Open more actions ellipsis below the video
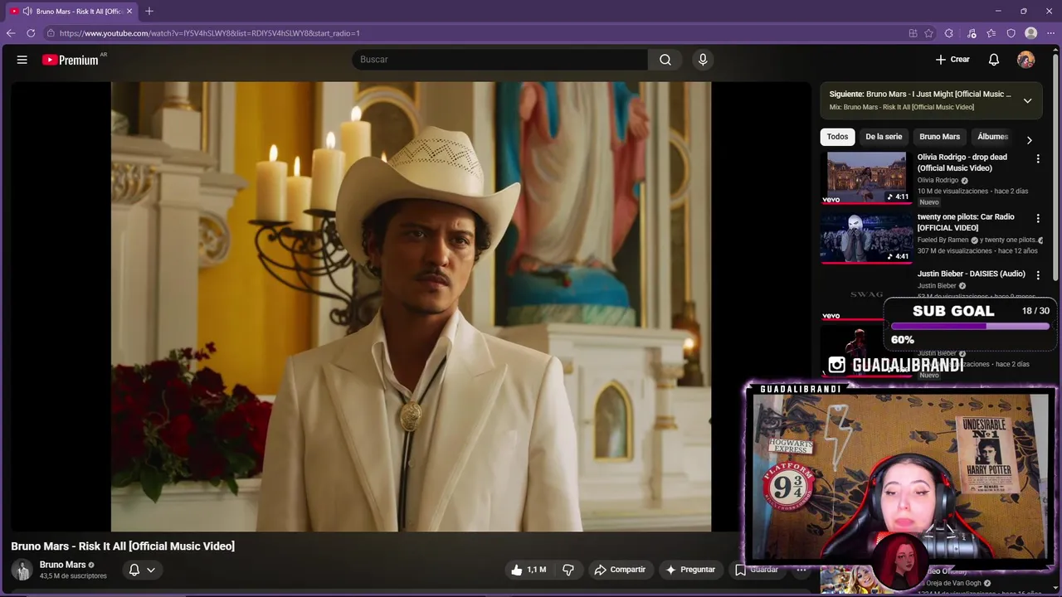1062x597 pixels. (801, 570)
